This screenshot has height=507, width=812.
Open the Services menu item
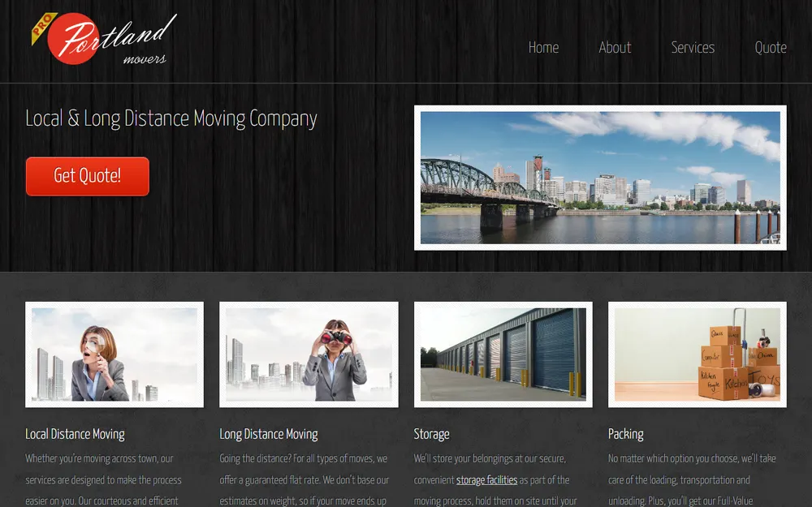(693, 48)
